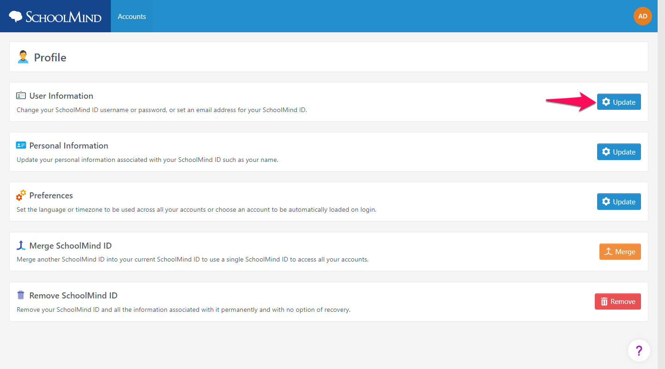665x369 pixels.
Task: Click the red Remove button
Action: tap(617, 301)
